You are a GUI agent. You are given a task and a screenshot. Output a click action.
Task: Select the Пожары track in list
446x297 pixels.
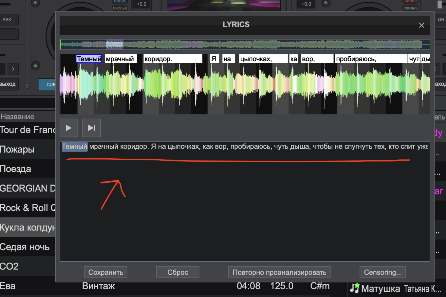17,149
